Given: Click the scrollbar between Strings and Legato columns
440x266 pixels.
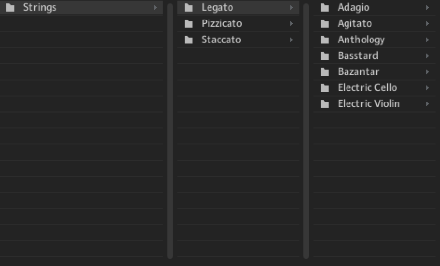Looking at the screenshot, I should [170, 131].
